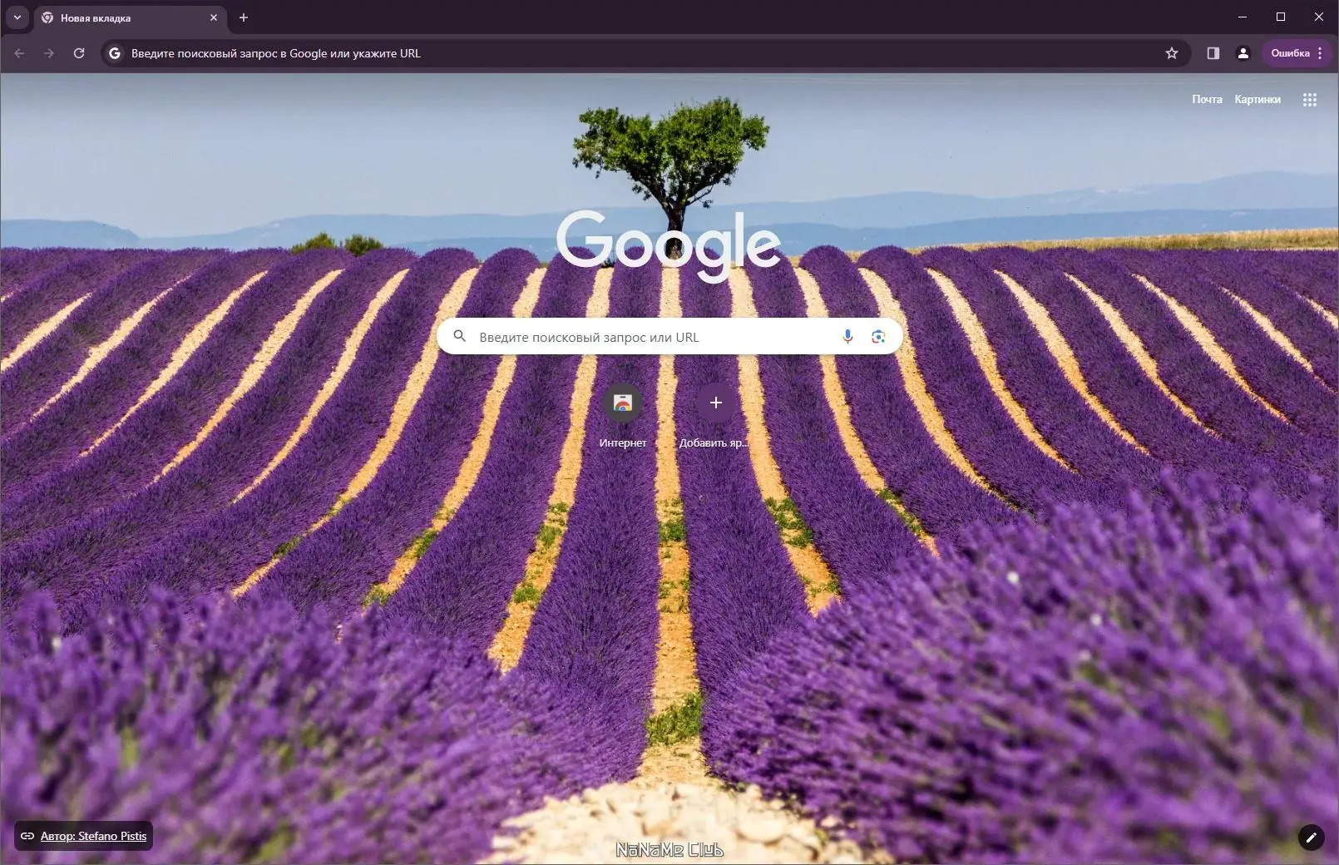
Task: Click the magnifier icon in search box
Action: click(x=459, y=337)
